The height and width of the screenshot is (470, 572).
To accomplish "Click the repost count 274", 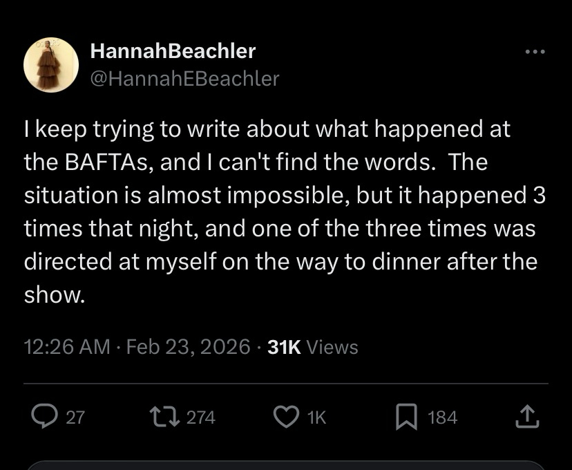I will click(x=201, y=417).
